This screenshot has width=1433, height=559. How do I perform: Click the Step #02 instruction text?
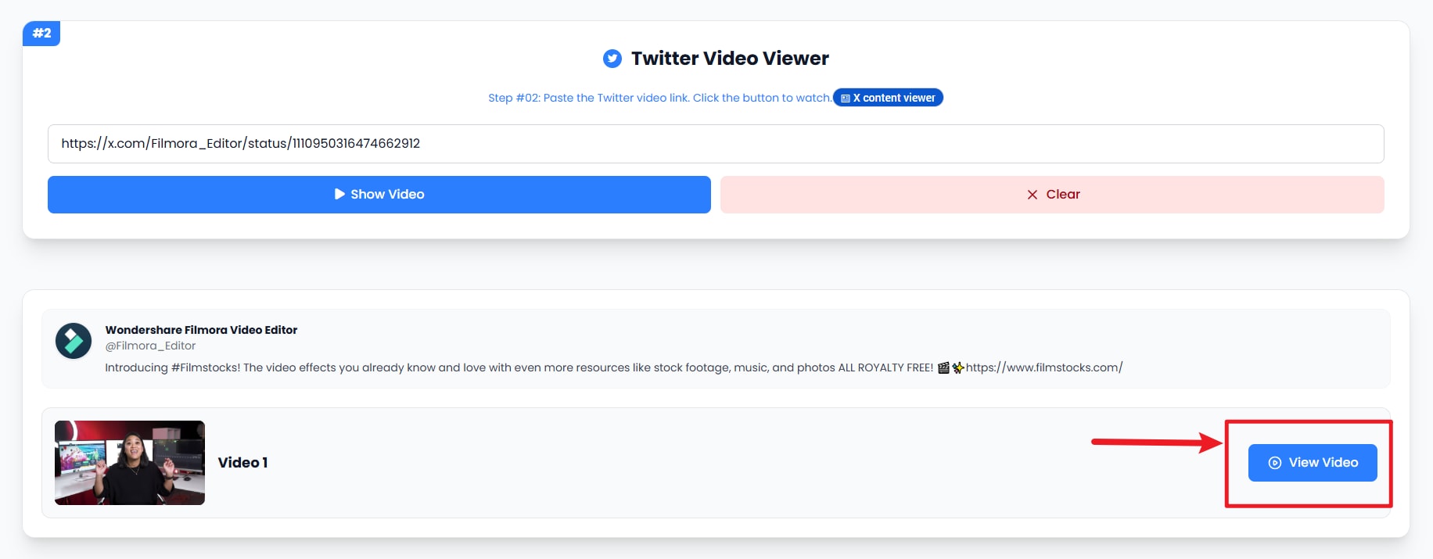tap(659, 98)
